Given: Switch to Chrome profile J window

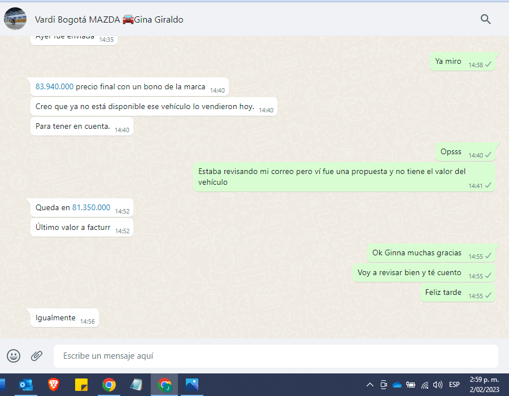Looking at the screenshot, I should tap(164, 385).
